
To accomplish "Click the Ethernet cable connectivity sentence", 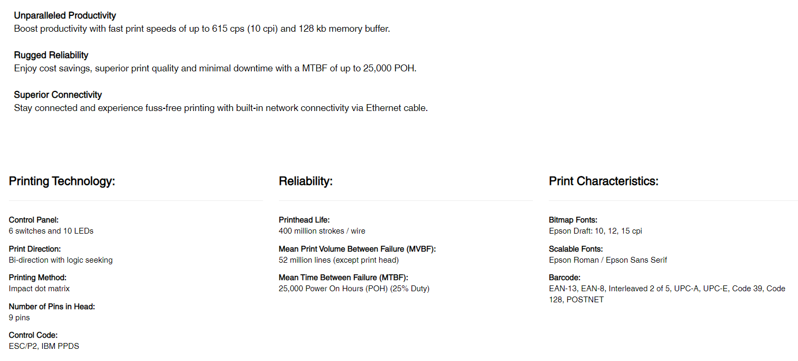I will point(221,108).
